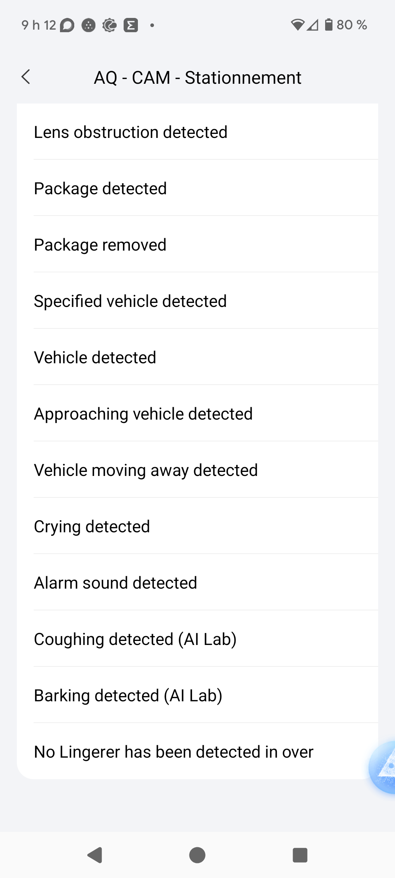Select Barking detected (AI Lab)
This screenshot has width=395, height=878.
click(x=197, y=695)
